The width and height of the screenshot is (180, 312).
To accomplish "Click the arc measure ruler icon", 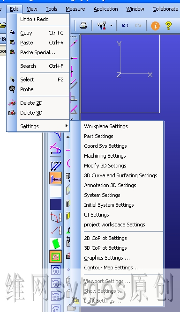I will point(56,218).
